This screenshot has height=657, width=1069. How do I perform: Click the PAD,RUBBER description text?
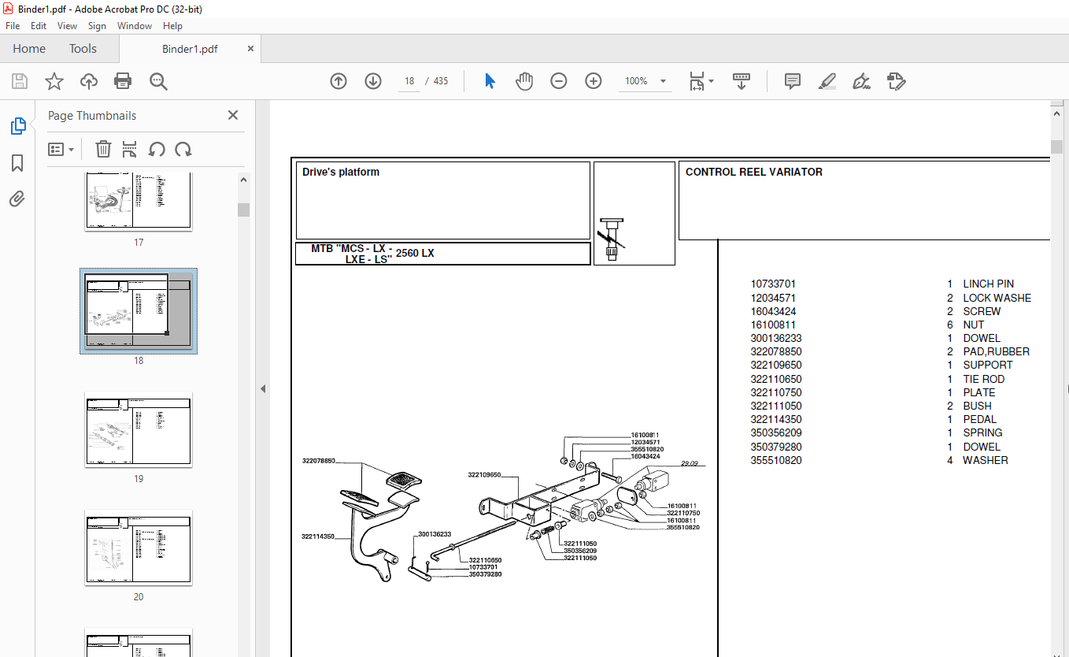click(996, 351)
